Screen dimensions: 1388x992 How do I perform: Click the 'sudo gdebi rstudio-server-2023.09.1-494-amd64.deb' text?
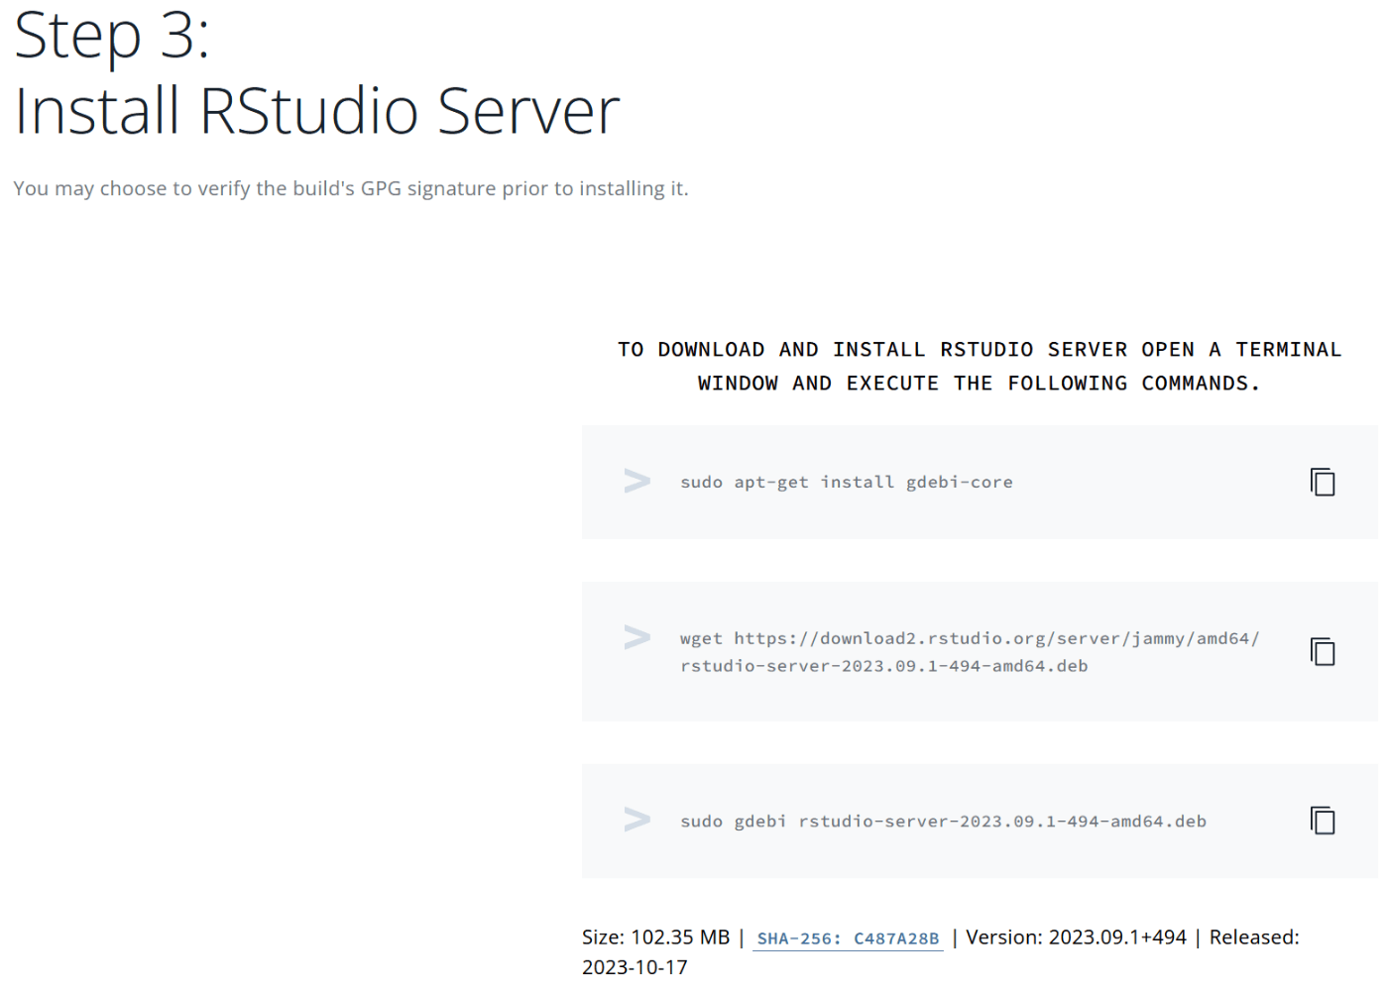(x=943, y=822)
